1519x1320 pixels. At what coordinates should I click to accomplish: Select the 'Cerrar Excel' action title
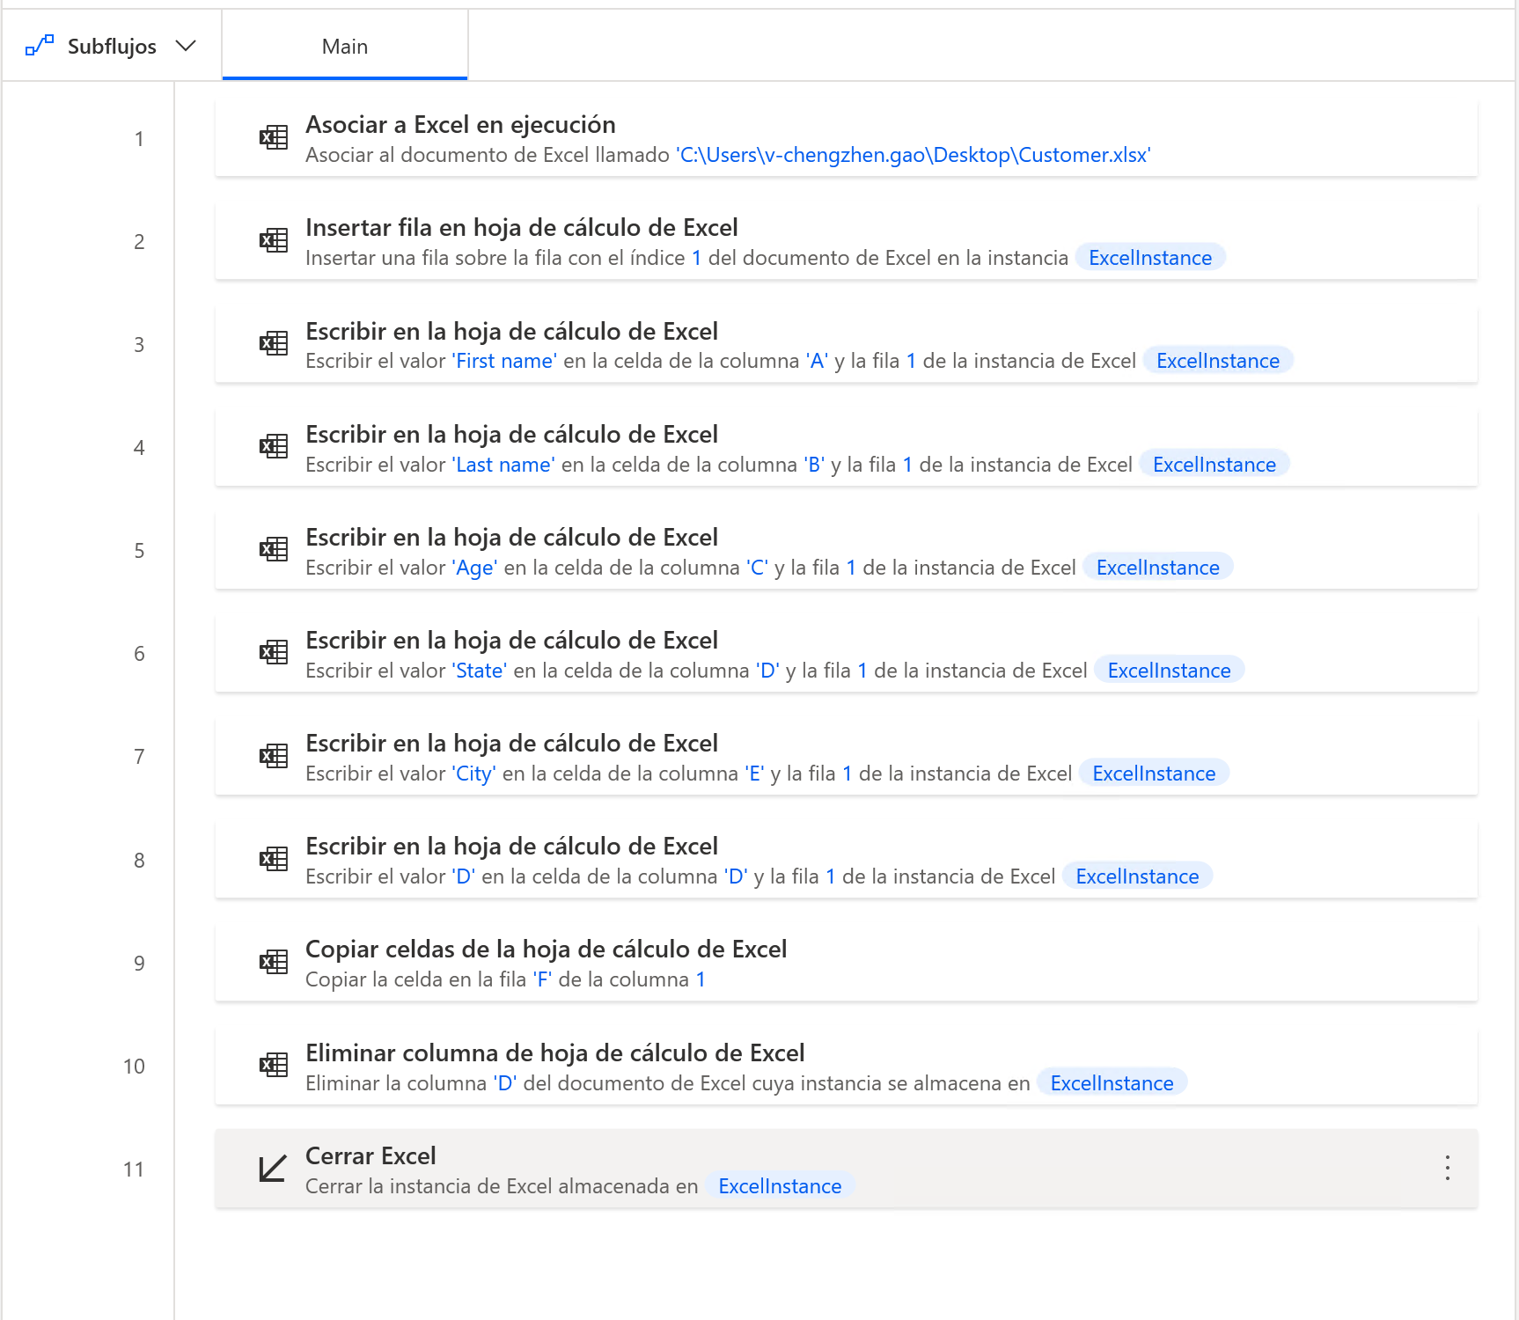[x=371, y=1156]
